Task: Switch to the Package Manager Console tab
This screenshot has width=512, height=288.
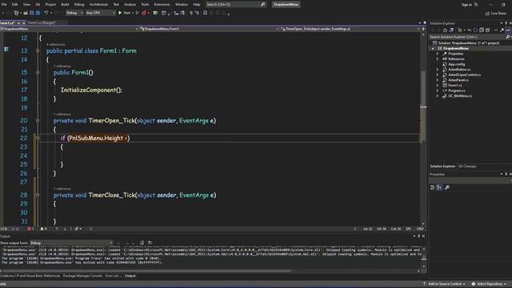Action: (82, 276)
